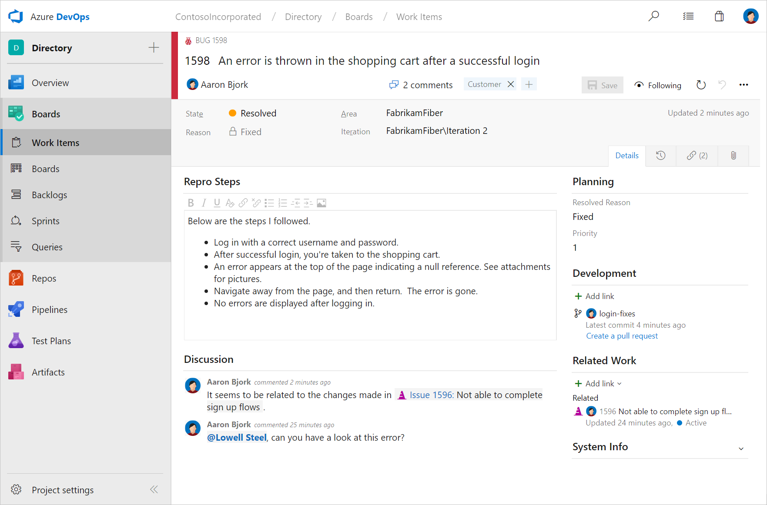Collapse the System Info section
Image resolution: width=767 pixels, height=505 pixels.
tap(741, 448)
